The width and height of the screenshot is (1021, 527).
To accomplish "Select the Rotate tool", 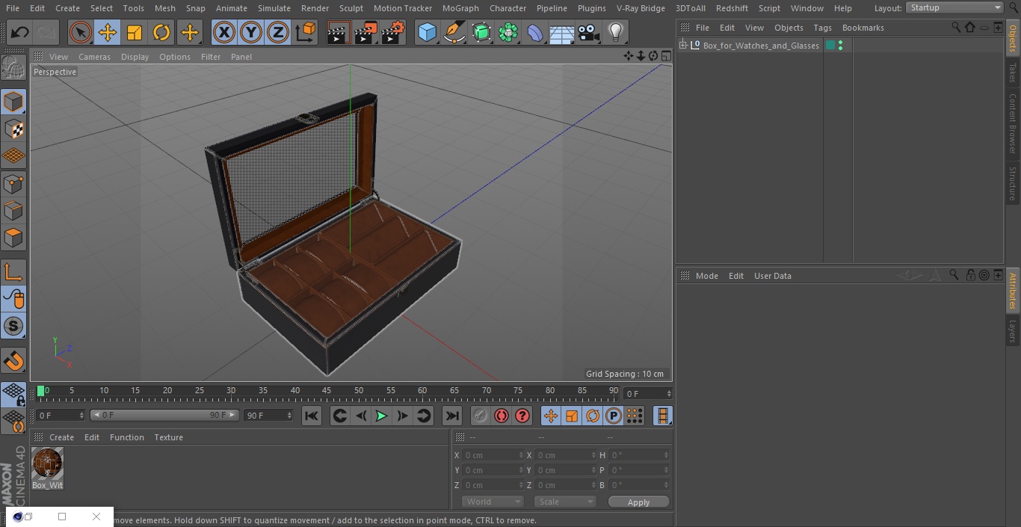I will pos(161,33).
